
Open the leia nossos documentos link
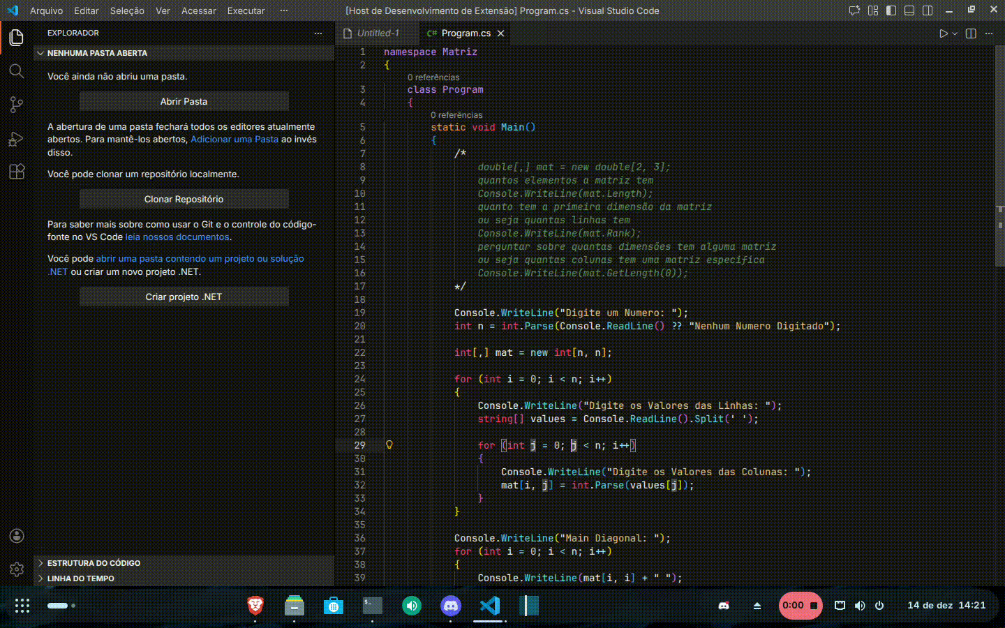pyautogui.click(x=177, y=237)
